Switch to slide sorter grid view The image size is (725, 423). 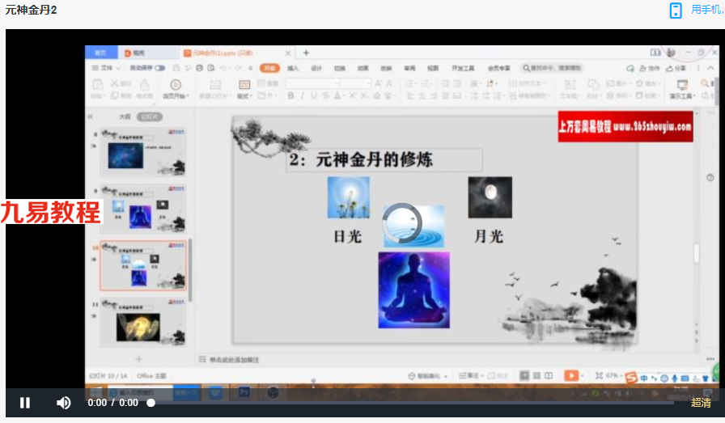(x=536, y=375)
